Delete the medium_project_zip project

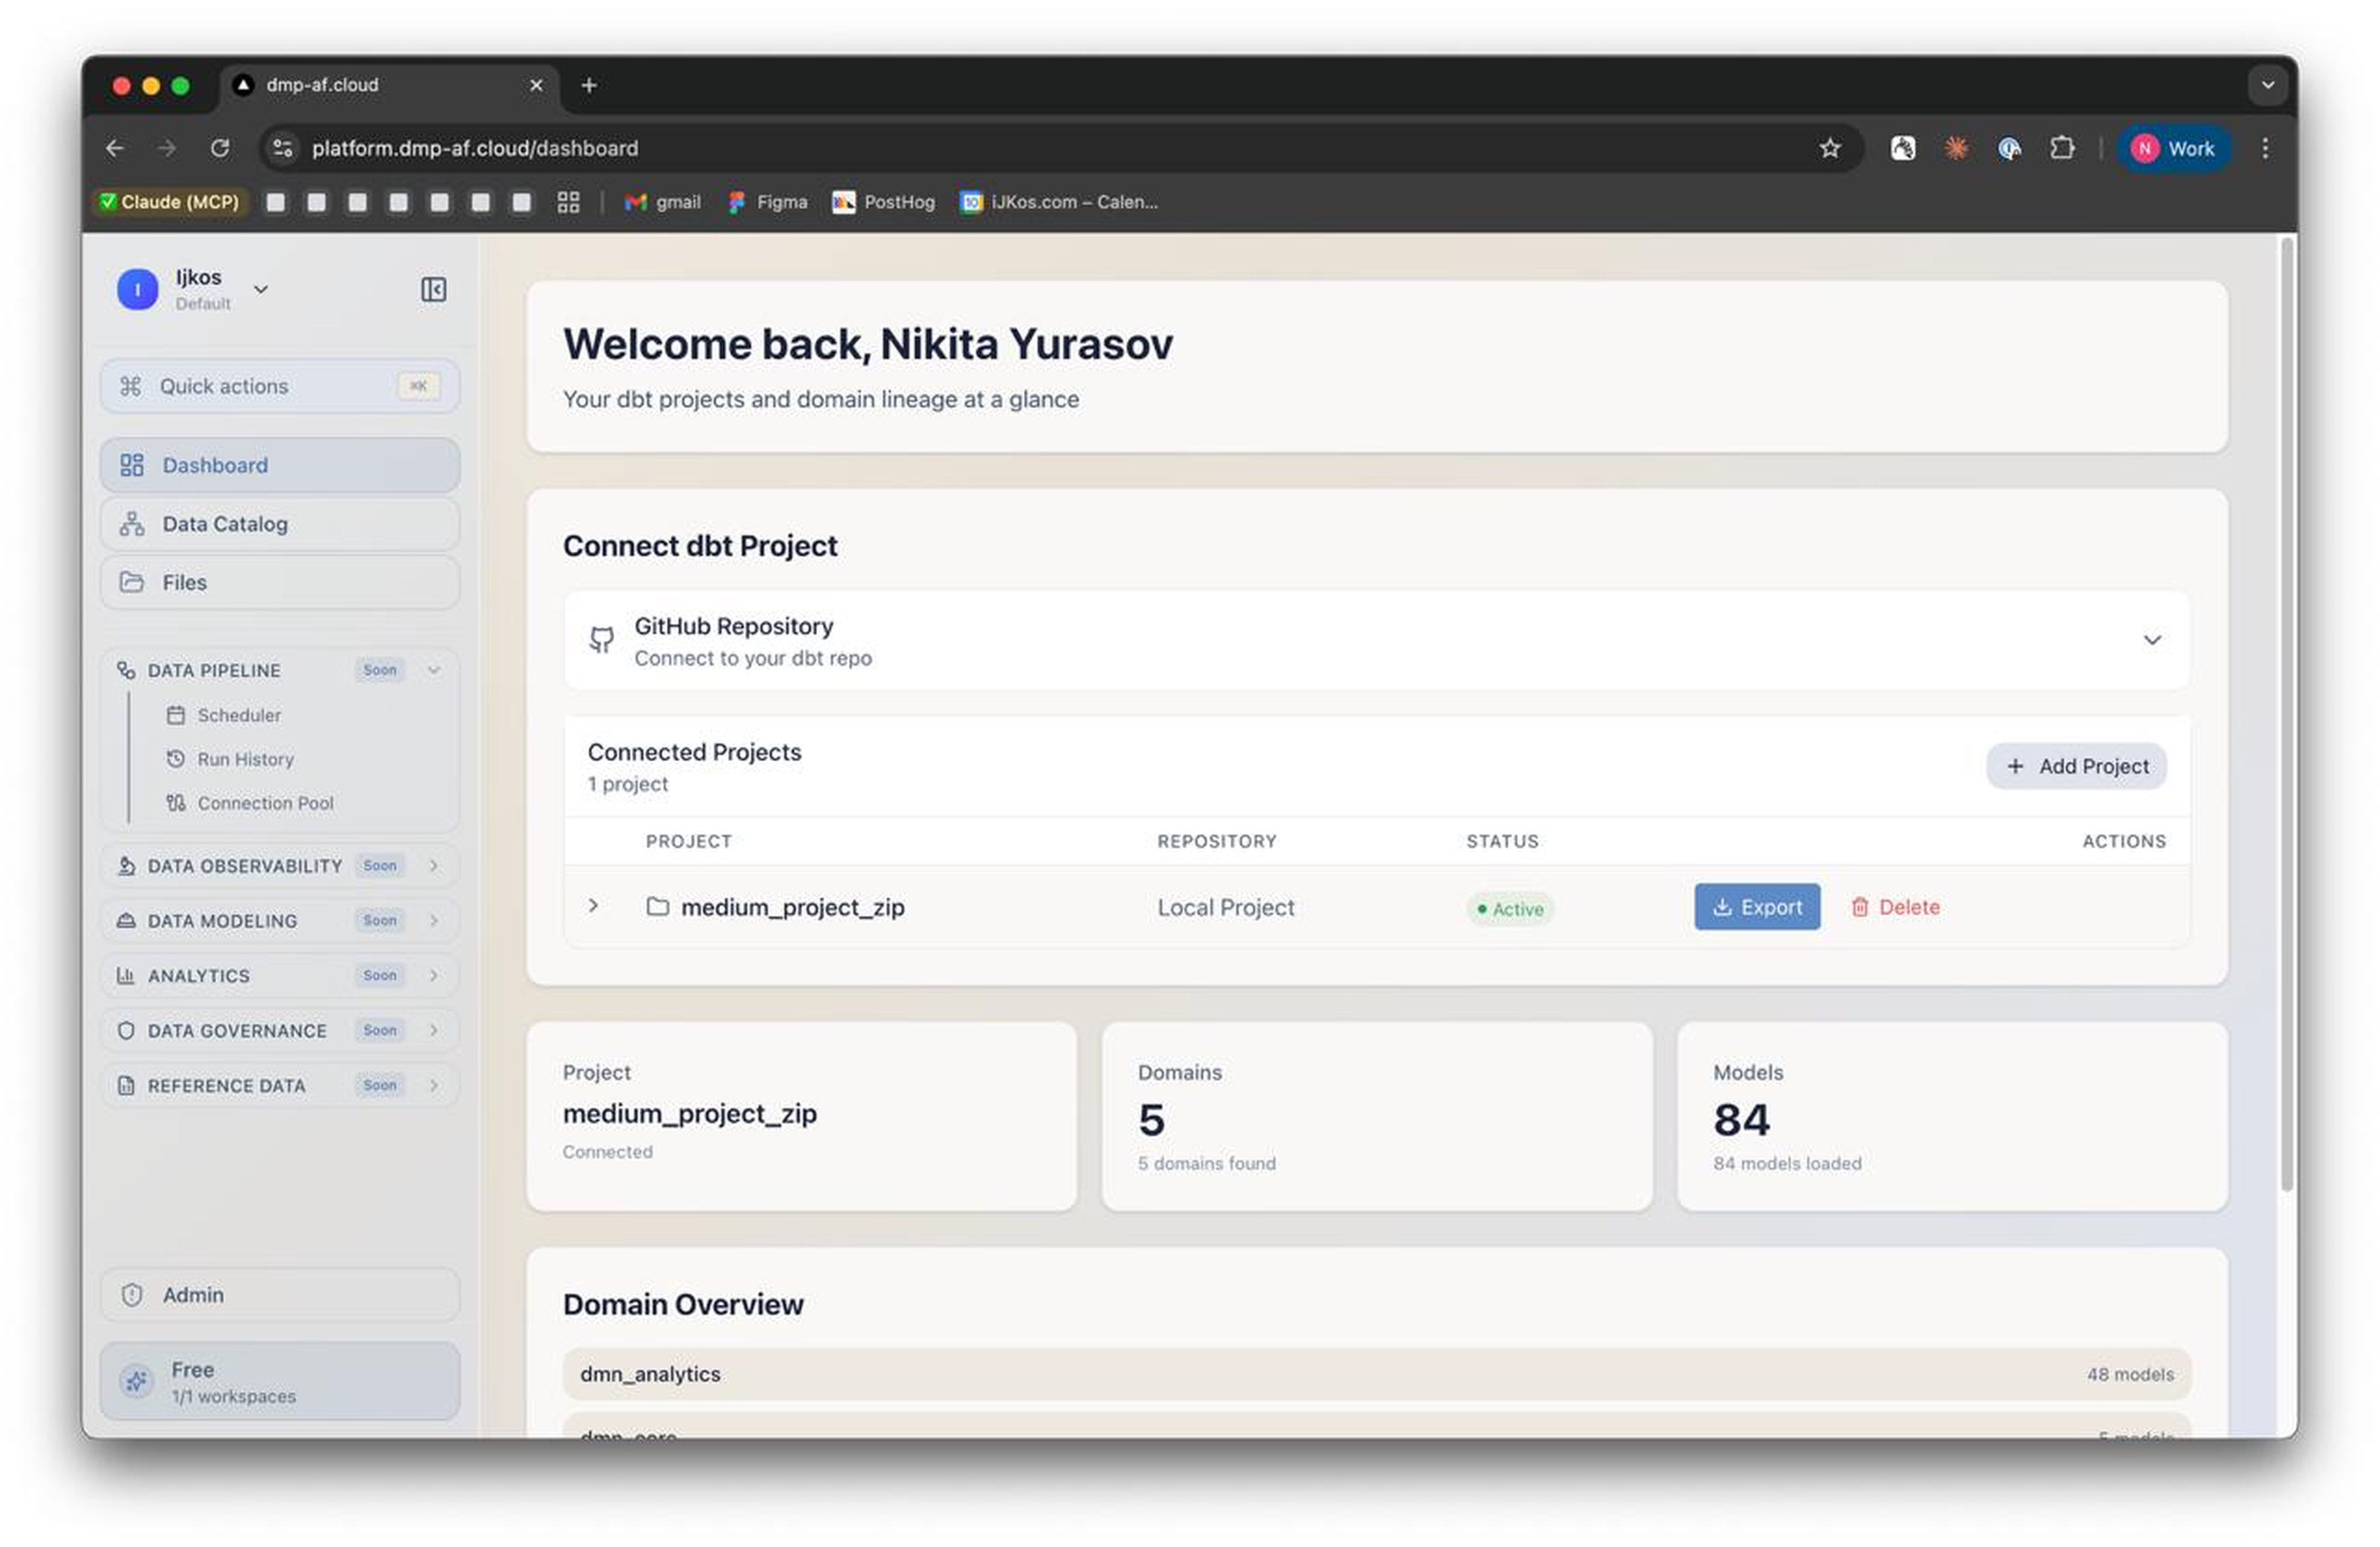click(1895, 907)
